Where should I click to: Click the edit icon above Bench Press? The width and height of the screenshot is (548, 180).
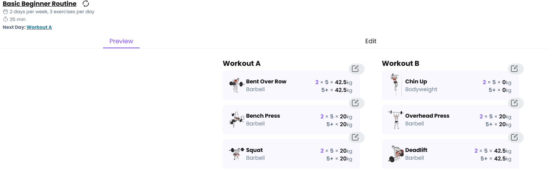[355, 103]
